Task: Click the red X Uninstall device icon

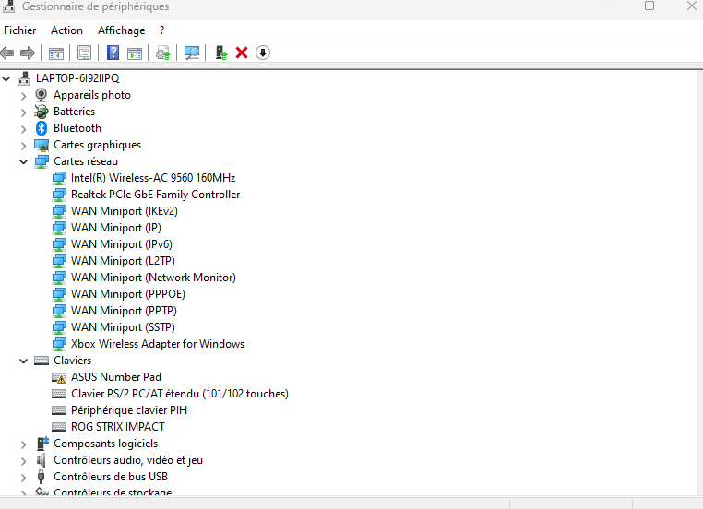Action: 242,53
